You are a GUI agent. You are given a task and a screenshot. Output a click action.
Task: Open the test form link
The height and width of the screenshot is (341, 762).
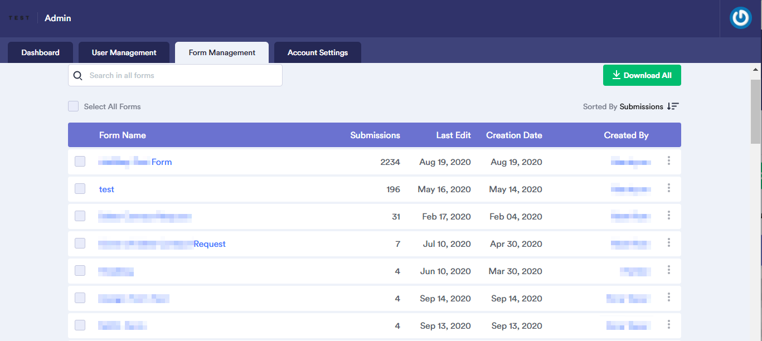tap(106, 189)
